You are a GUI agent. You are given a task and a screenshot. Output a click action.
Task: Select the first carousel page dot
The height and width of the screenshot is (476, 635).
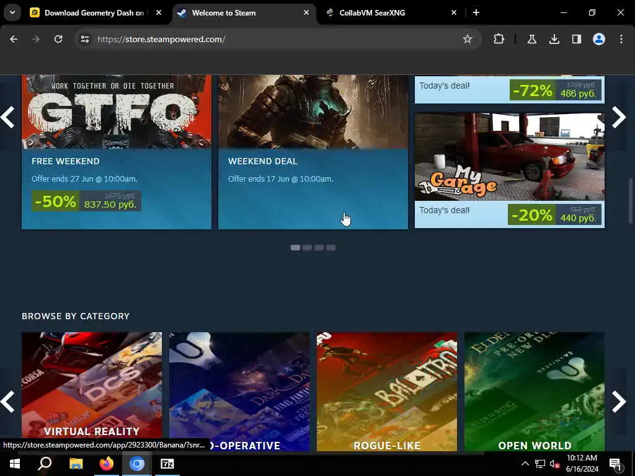point(295,247)
